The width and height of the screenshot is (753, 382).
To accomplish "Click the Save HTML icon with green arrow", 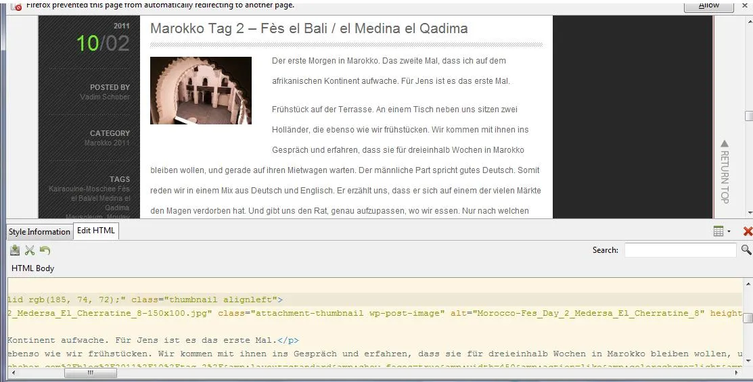I will [15, 250].
